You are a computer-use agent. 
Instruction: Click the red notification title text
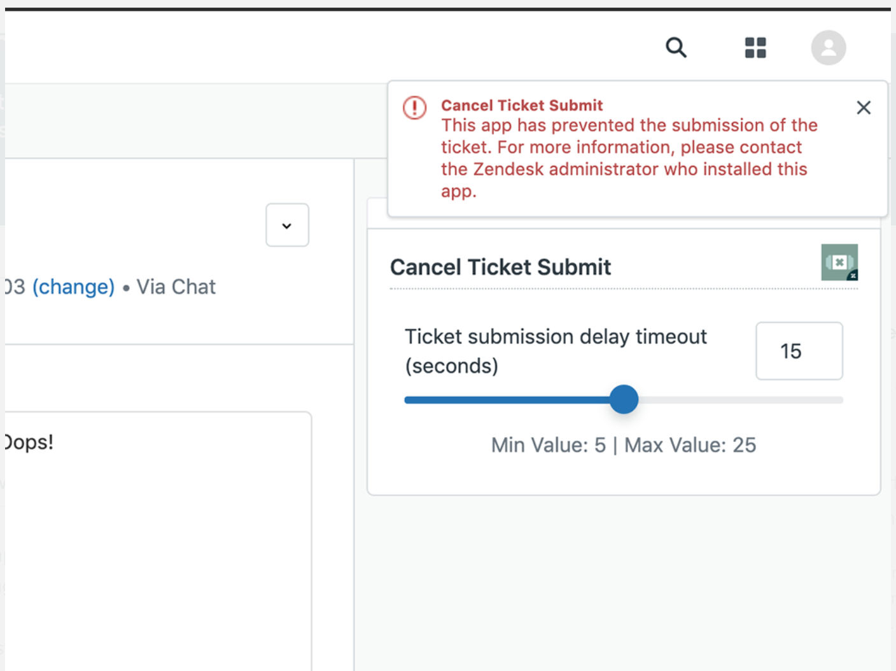[x=522, y=105]
